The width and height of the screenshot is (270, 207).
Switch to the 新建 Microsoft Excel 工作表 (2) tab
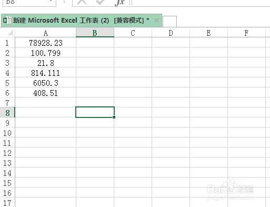point(81,21)
